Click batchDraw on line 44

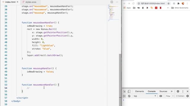point(53,55)
